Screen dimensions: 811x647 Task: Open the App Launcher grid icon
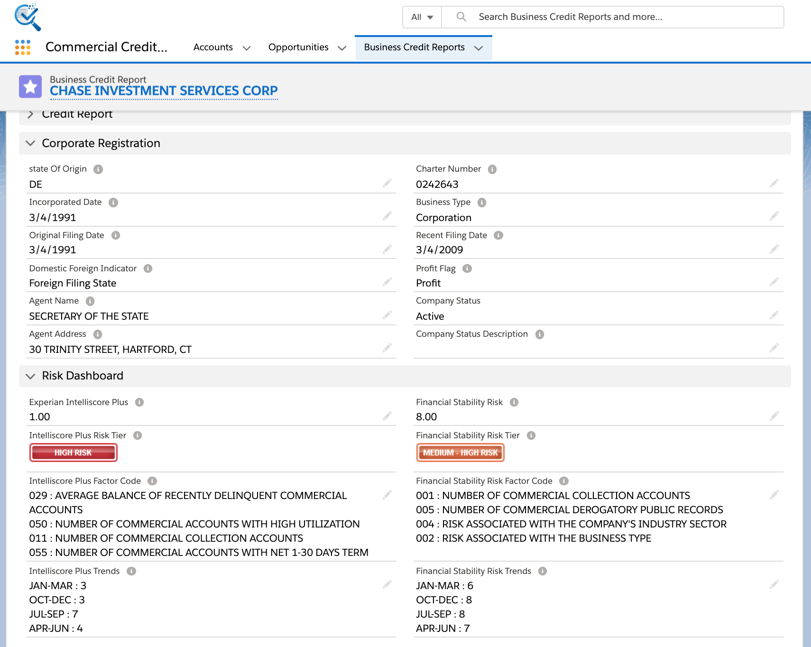[23, 47]
